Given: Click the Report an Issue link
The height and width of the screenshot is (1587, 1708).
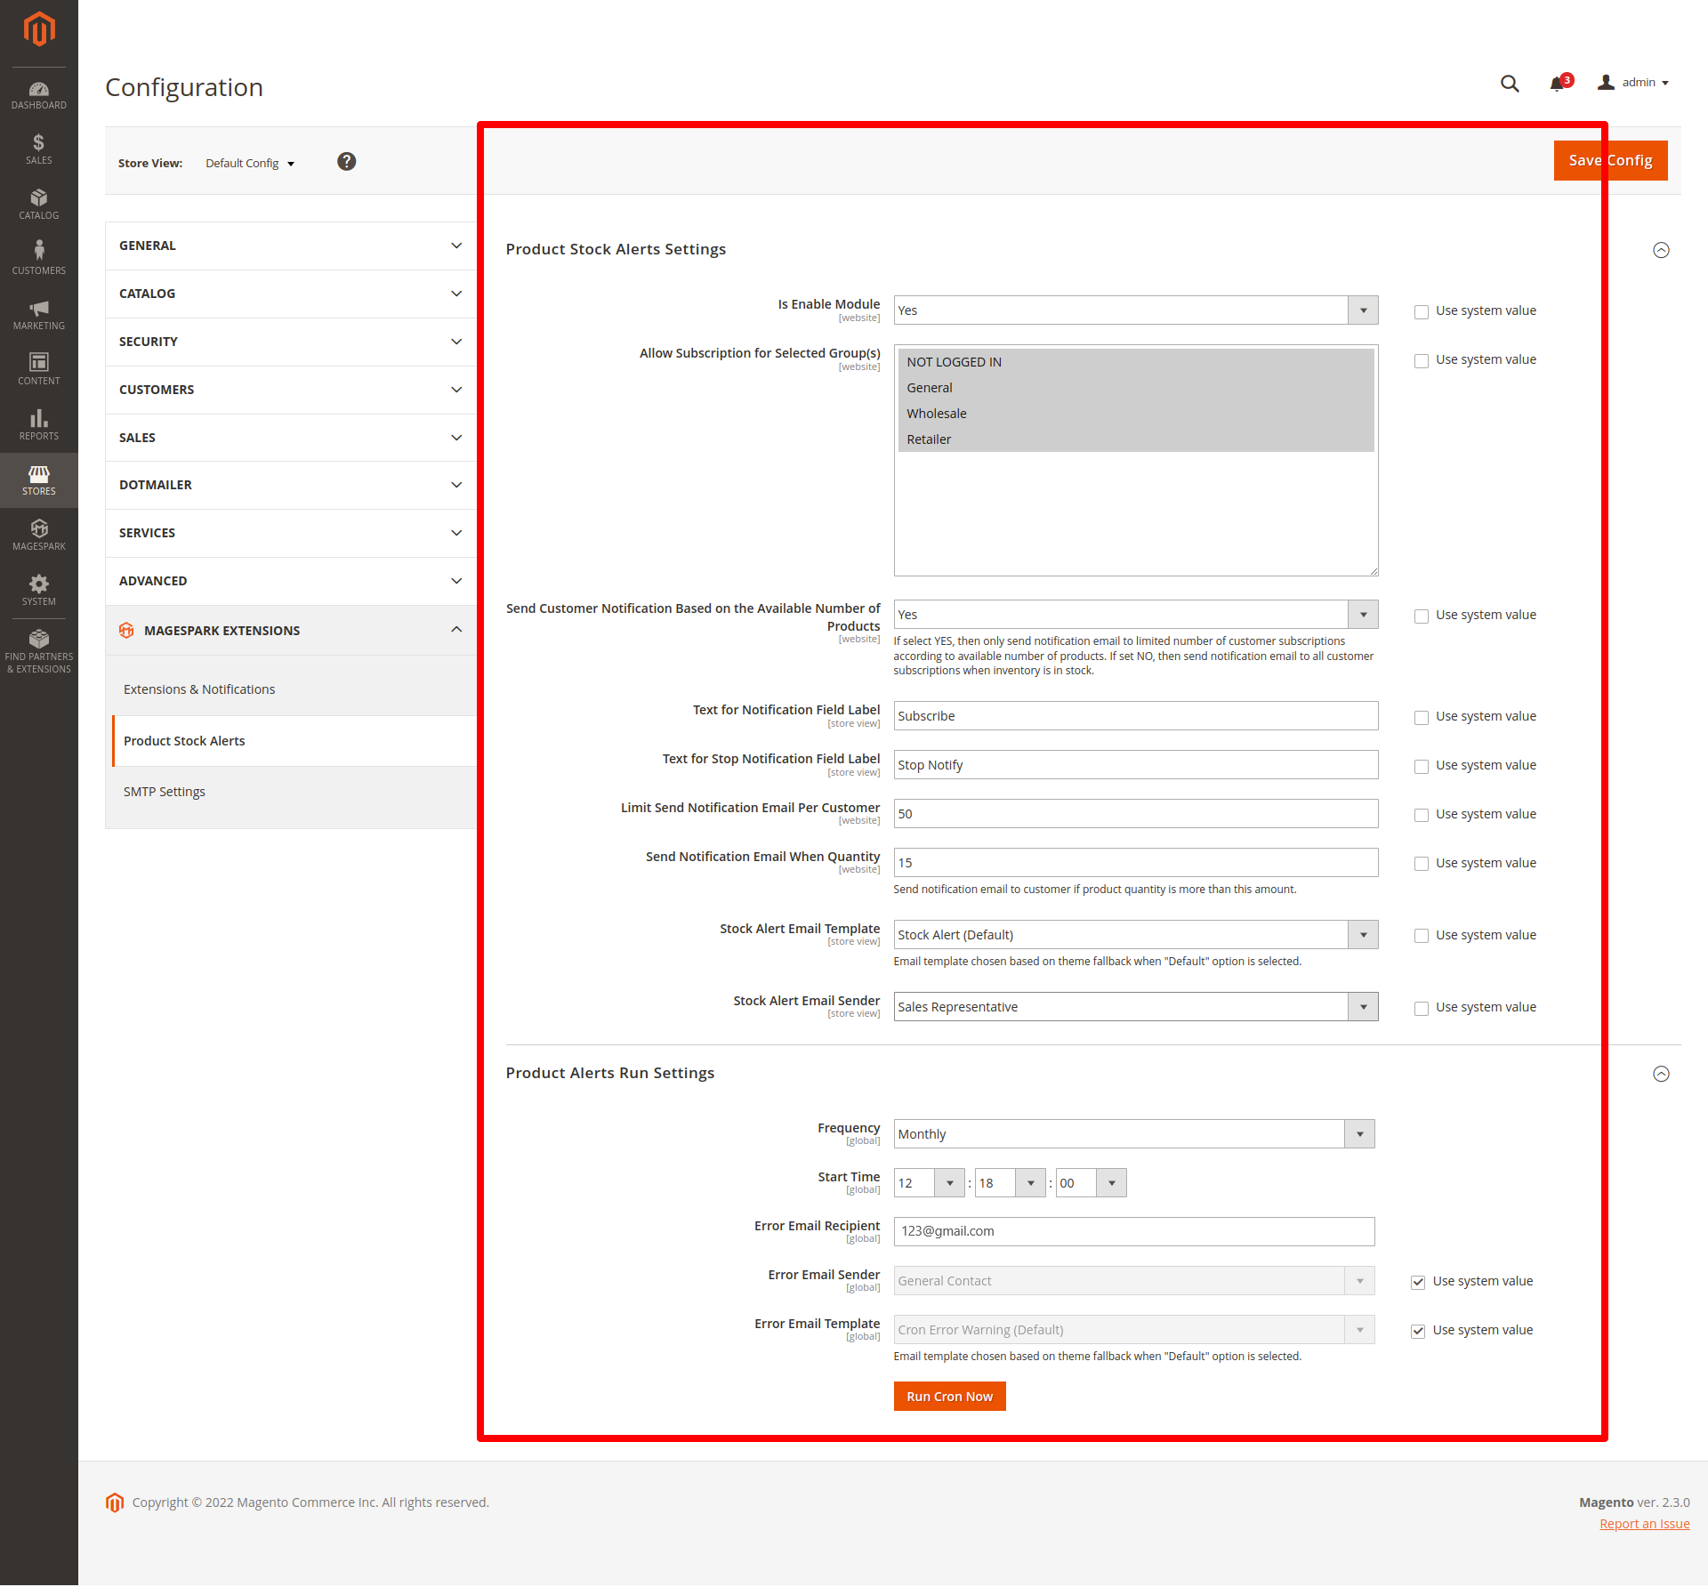Looking at the screenshot, I should tap(1644, 1525).
